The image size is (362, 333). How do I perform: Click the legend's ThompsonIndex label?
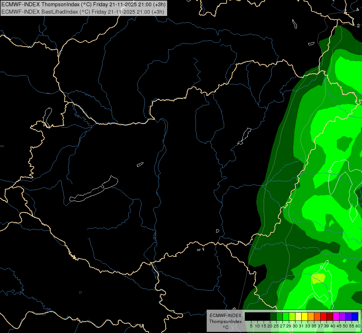click(226, 322)
